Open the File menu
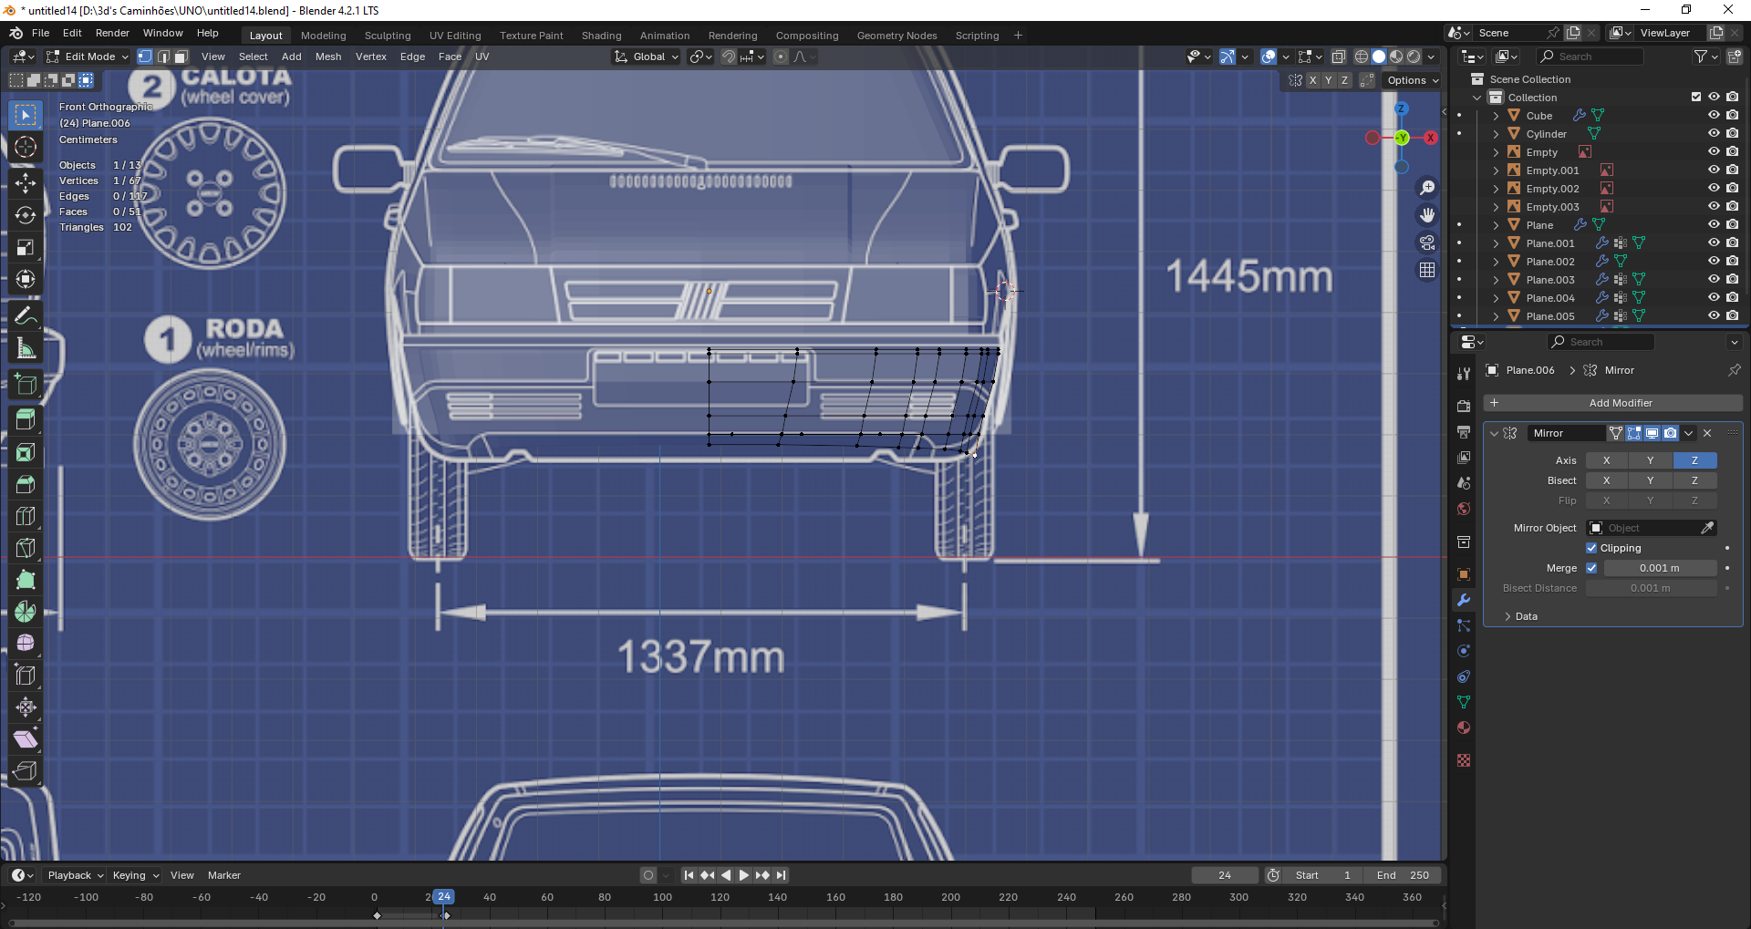This screenshot has width=1751, height=929. click(41, 33)
